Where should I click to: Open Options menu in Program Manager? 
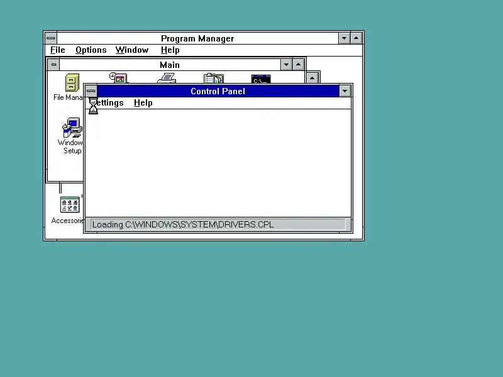[x=91, y=50]
